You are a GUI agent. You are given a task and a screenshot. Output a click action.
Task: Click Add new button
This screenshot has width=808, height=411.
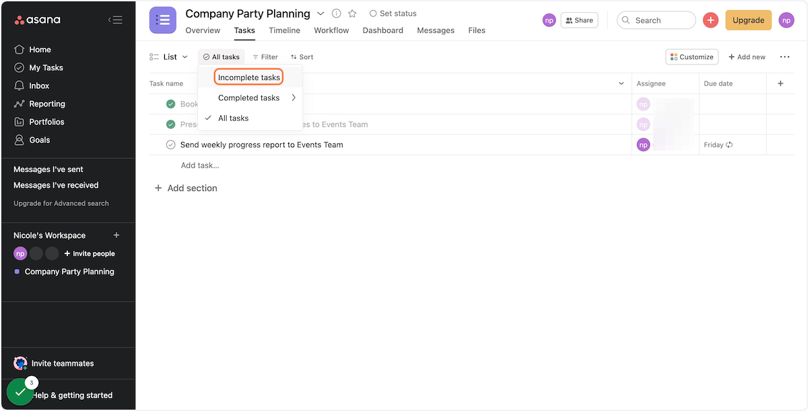(x=747, y=57)
